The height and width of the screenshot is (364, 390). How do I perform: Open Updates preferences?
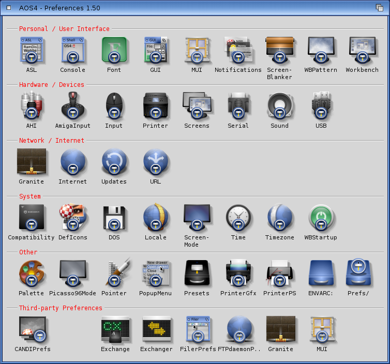(x=114, y=161)
